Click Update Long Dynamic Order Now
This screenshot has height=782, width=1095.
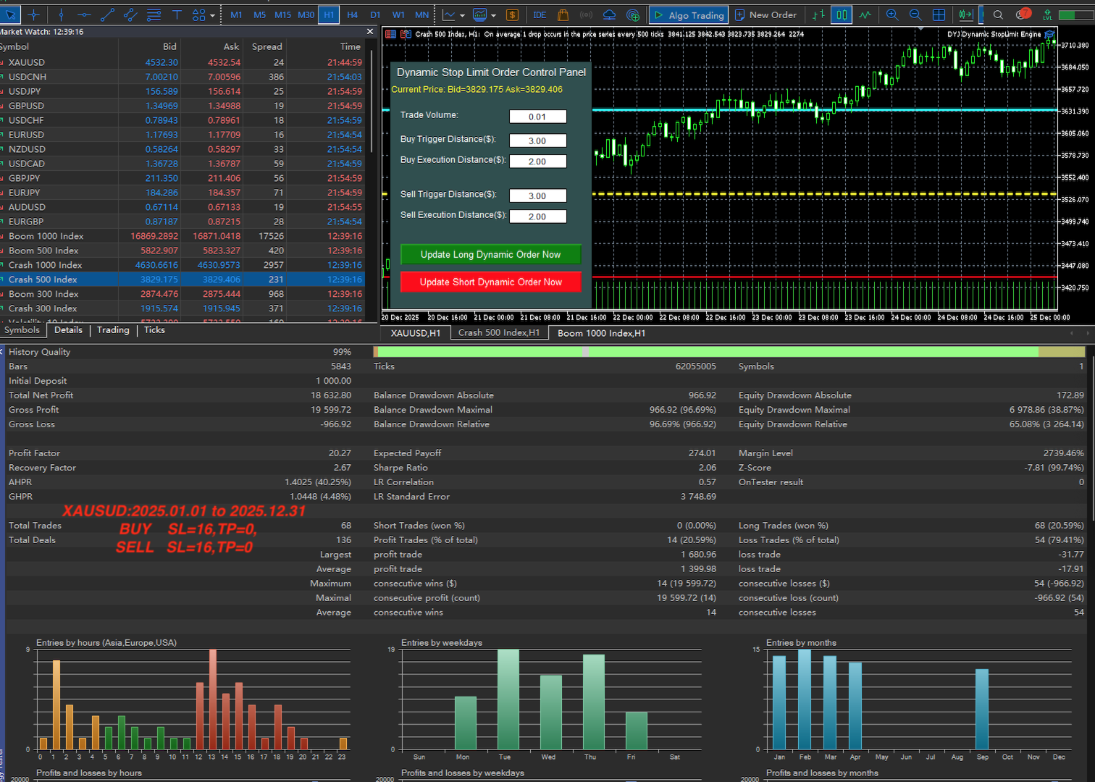coord(490,254)
